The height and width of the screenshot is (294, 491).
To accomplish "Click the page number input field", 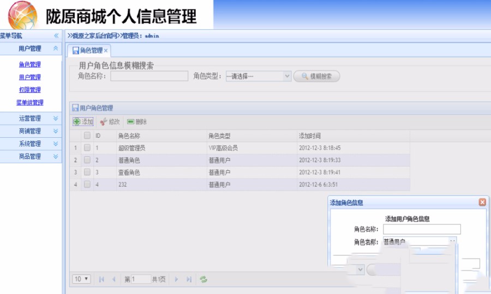I will (x=141, y=279).
